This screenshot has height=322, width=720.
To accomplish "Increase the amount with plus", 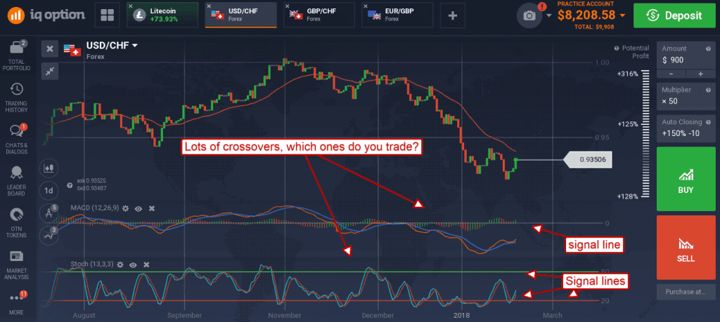I will coord(700,74).
